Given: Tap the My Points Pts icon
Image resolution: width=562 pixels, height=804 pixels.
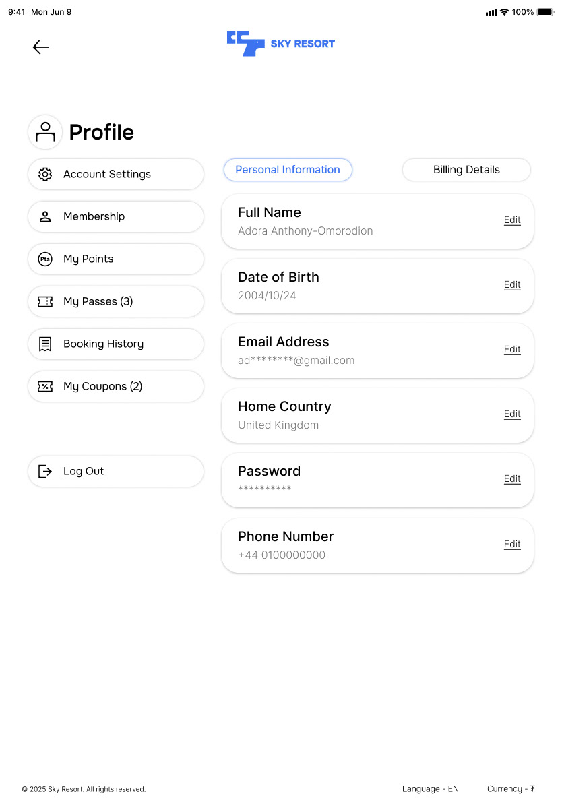Looking at the screenshot, I should [x=45, y=259].
